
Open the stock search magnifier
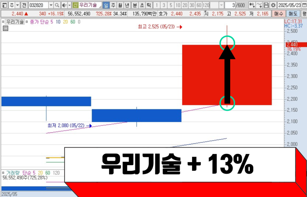click(x=57, y=5)
